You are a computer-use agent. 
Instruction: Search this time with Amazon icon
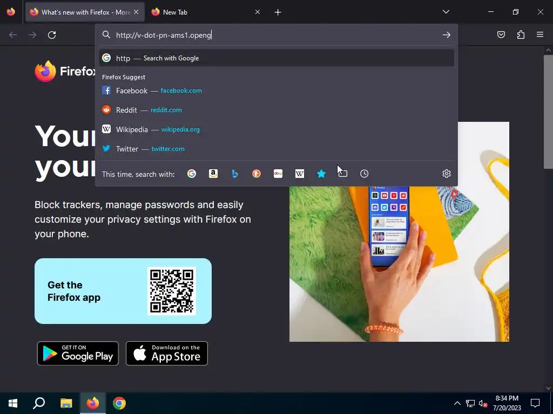pyautogui.click(x=213, y=174)
